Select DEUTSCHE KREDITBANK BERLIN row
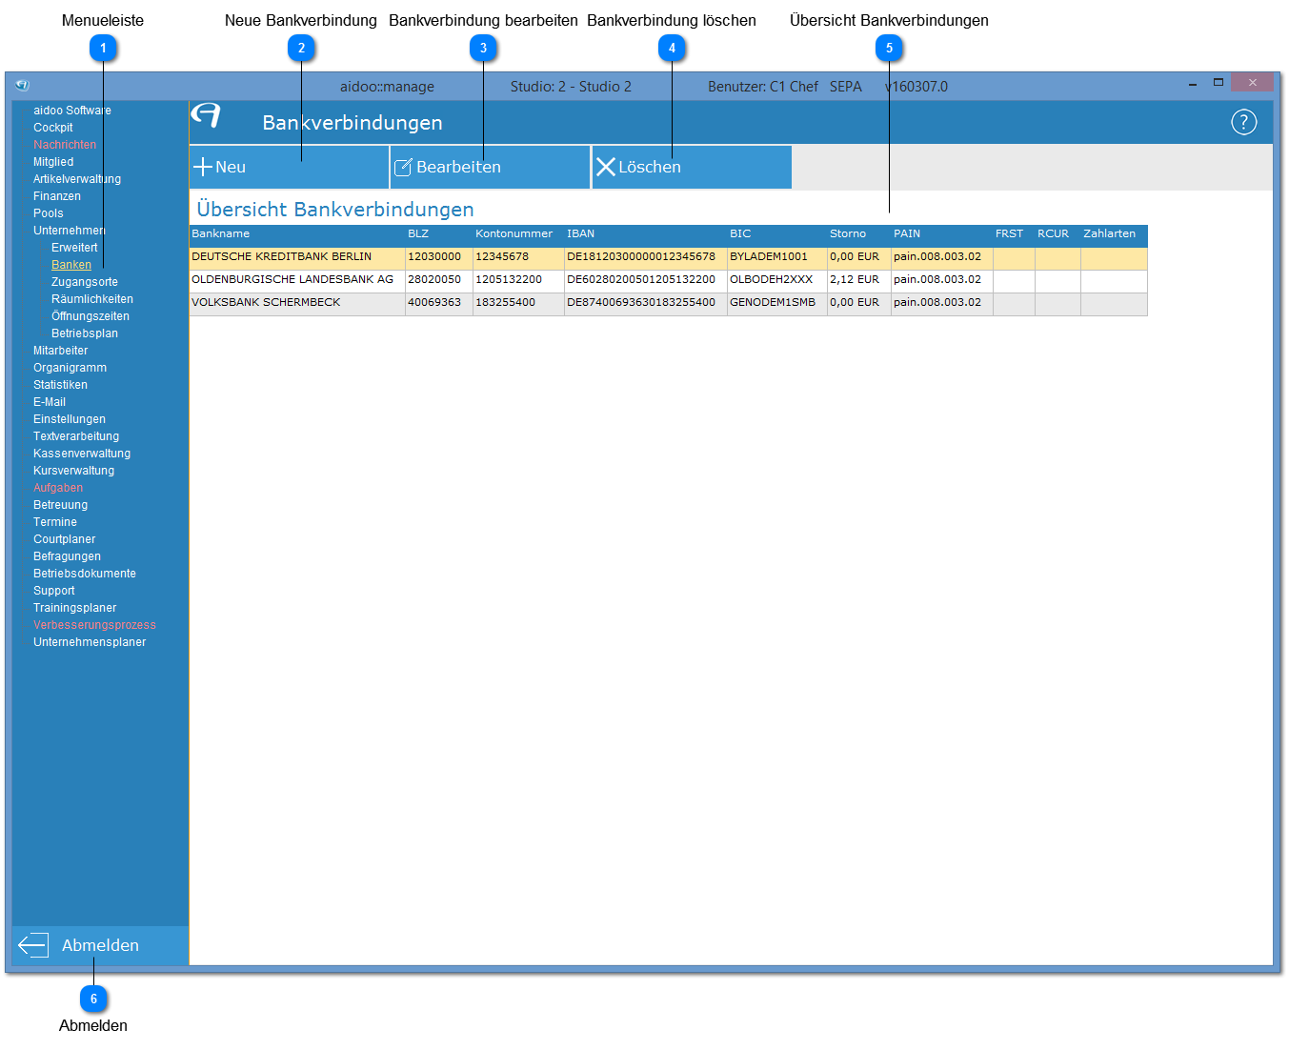Image resolution: width=1289 pixels, height=1050 pixels. click(669, 257)
